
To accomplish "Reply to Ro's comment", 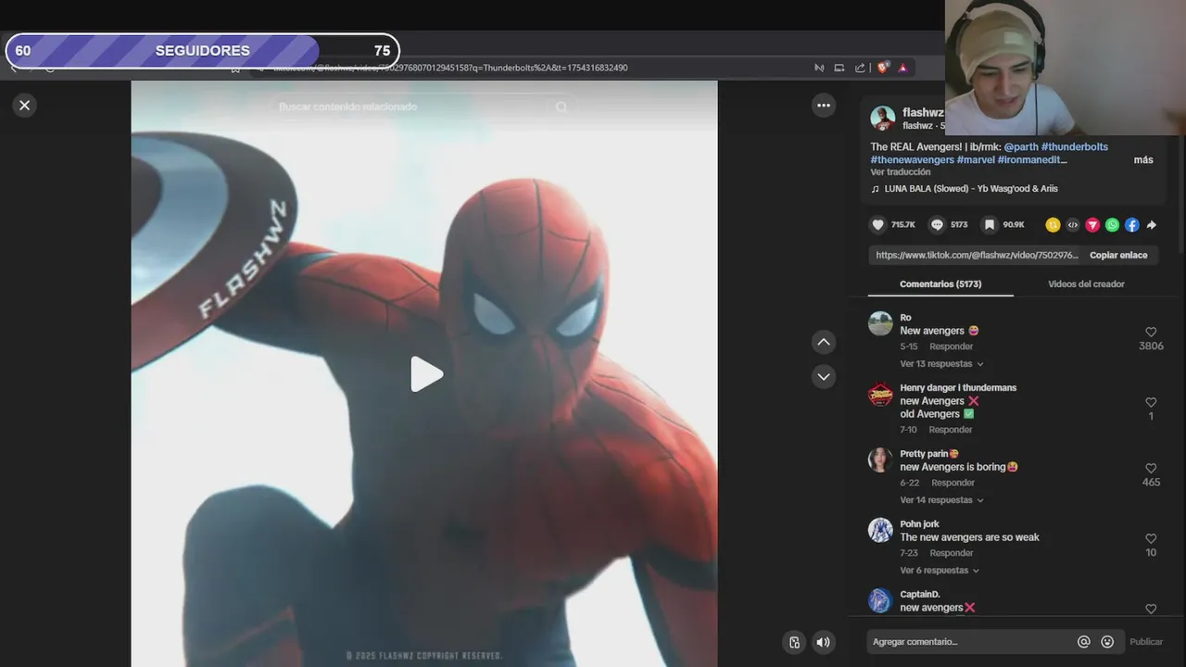I will [951, 346].
